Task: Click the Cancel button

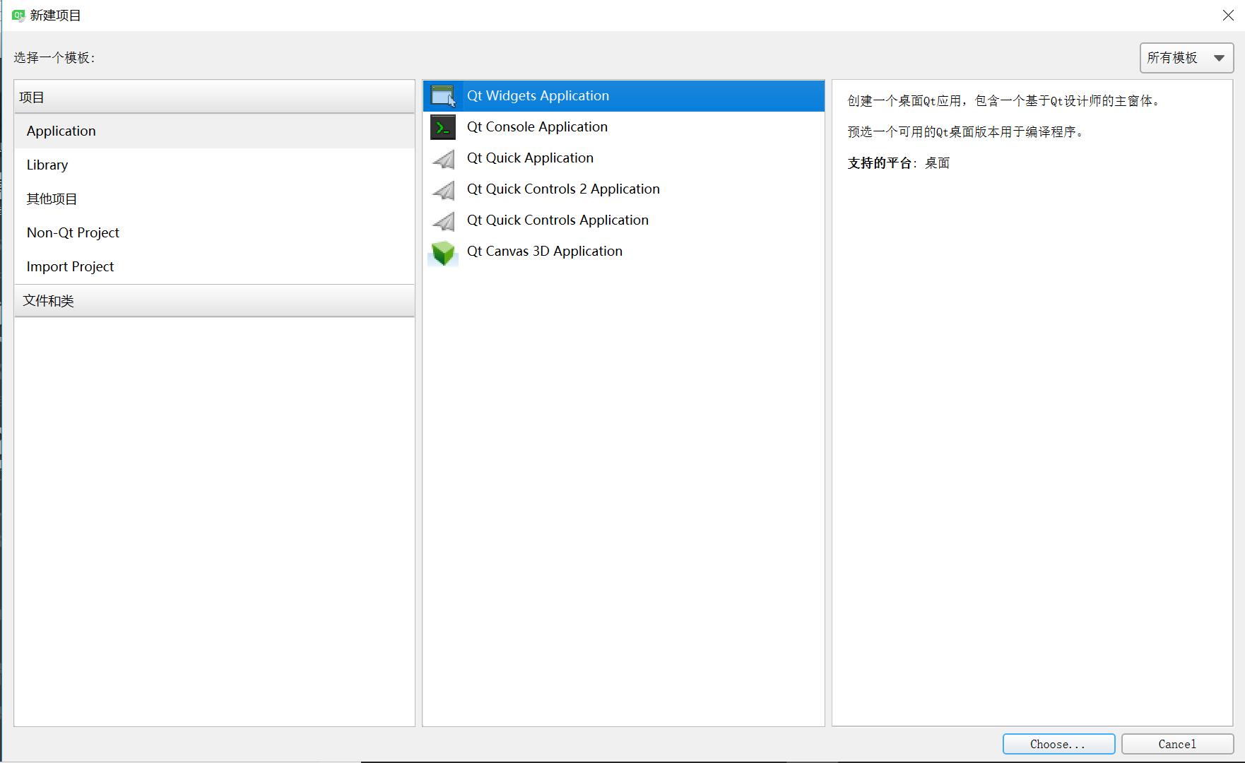Action: pos(1177,744)
